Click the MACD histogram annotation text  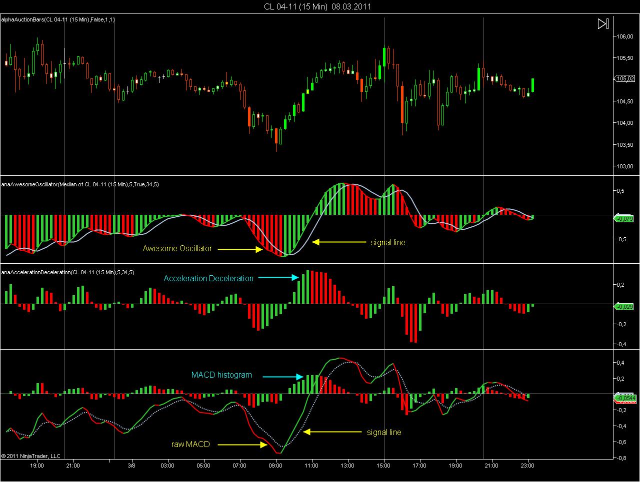[x=221, y=375]
